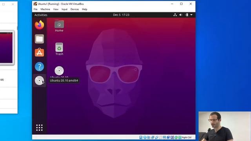Click the webcam video overlay

point(225,126)
